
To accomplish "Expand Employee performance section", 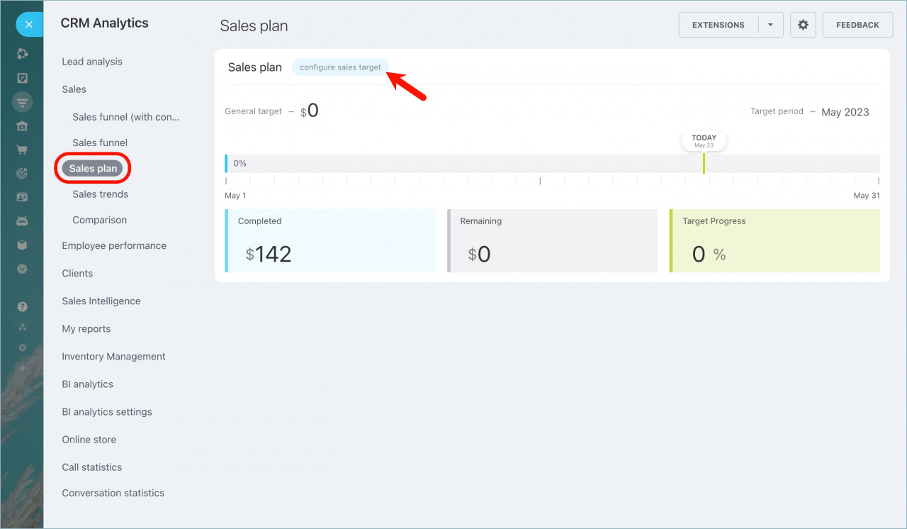I will click(x=114, y=245).
